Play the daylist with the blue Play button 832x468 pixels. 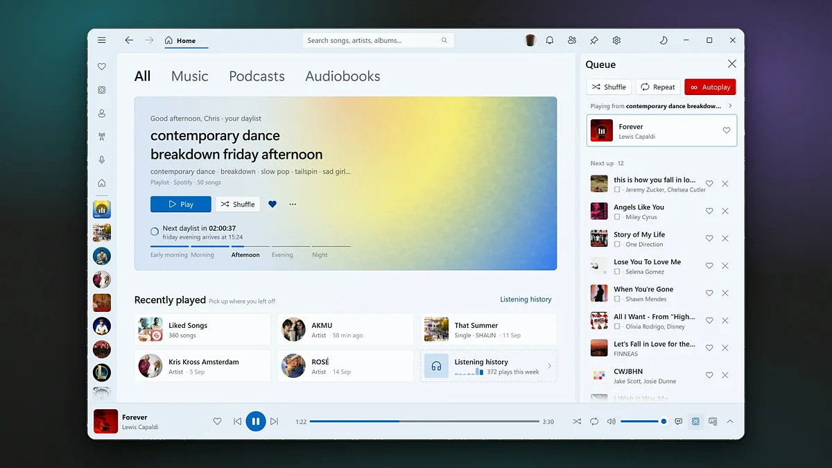[x=181, y=205]
